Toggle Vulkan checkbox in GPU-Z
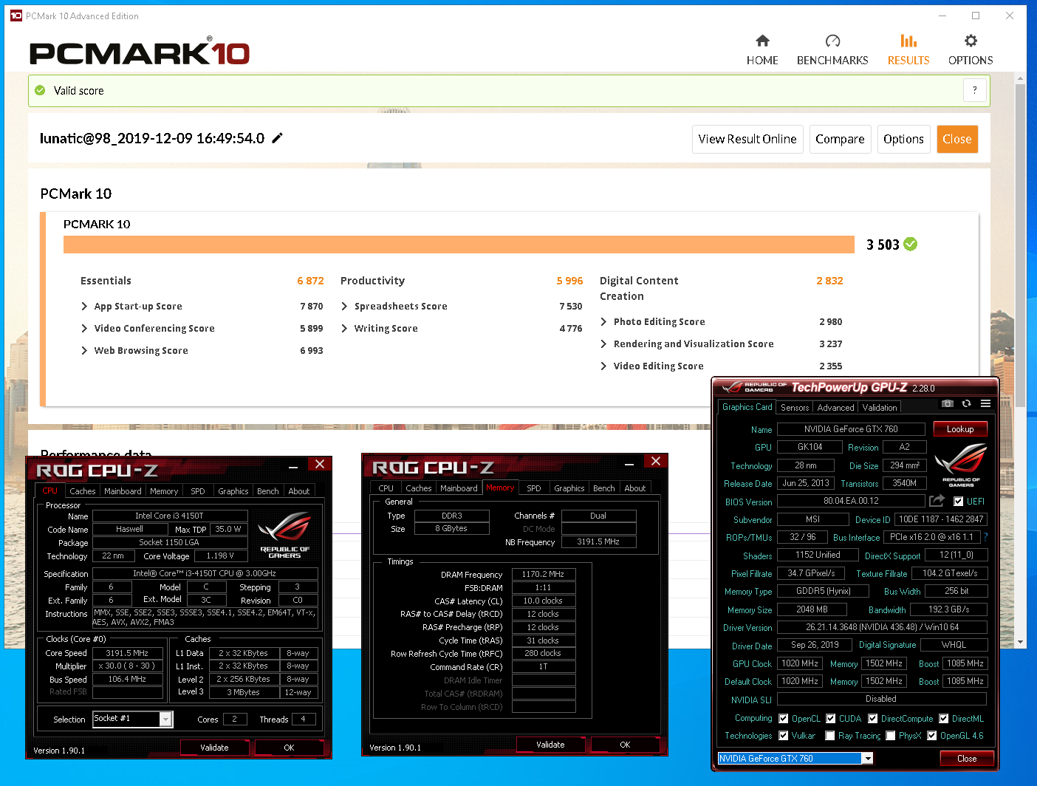1037x786 pixels. [784, 735]
